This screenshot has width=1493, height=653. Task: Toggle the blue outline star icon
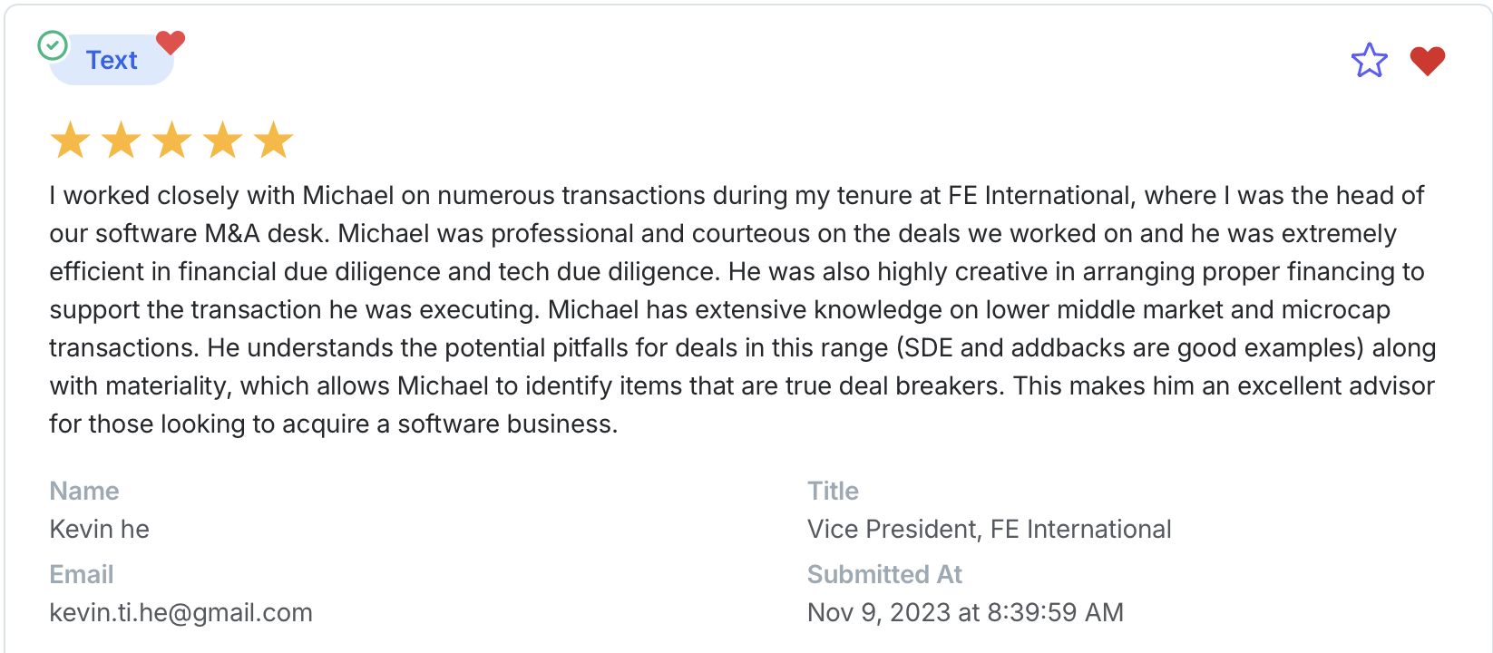coord(1369,61)
